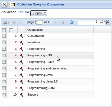
Task: Click the magnifier search icon
Action: click(108, 22)
